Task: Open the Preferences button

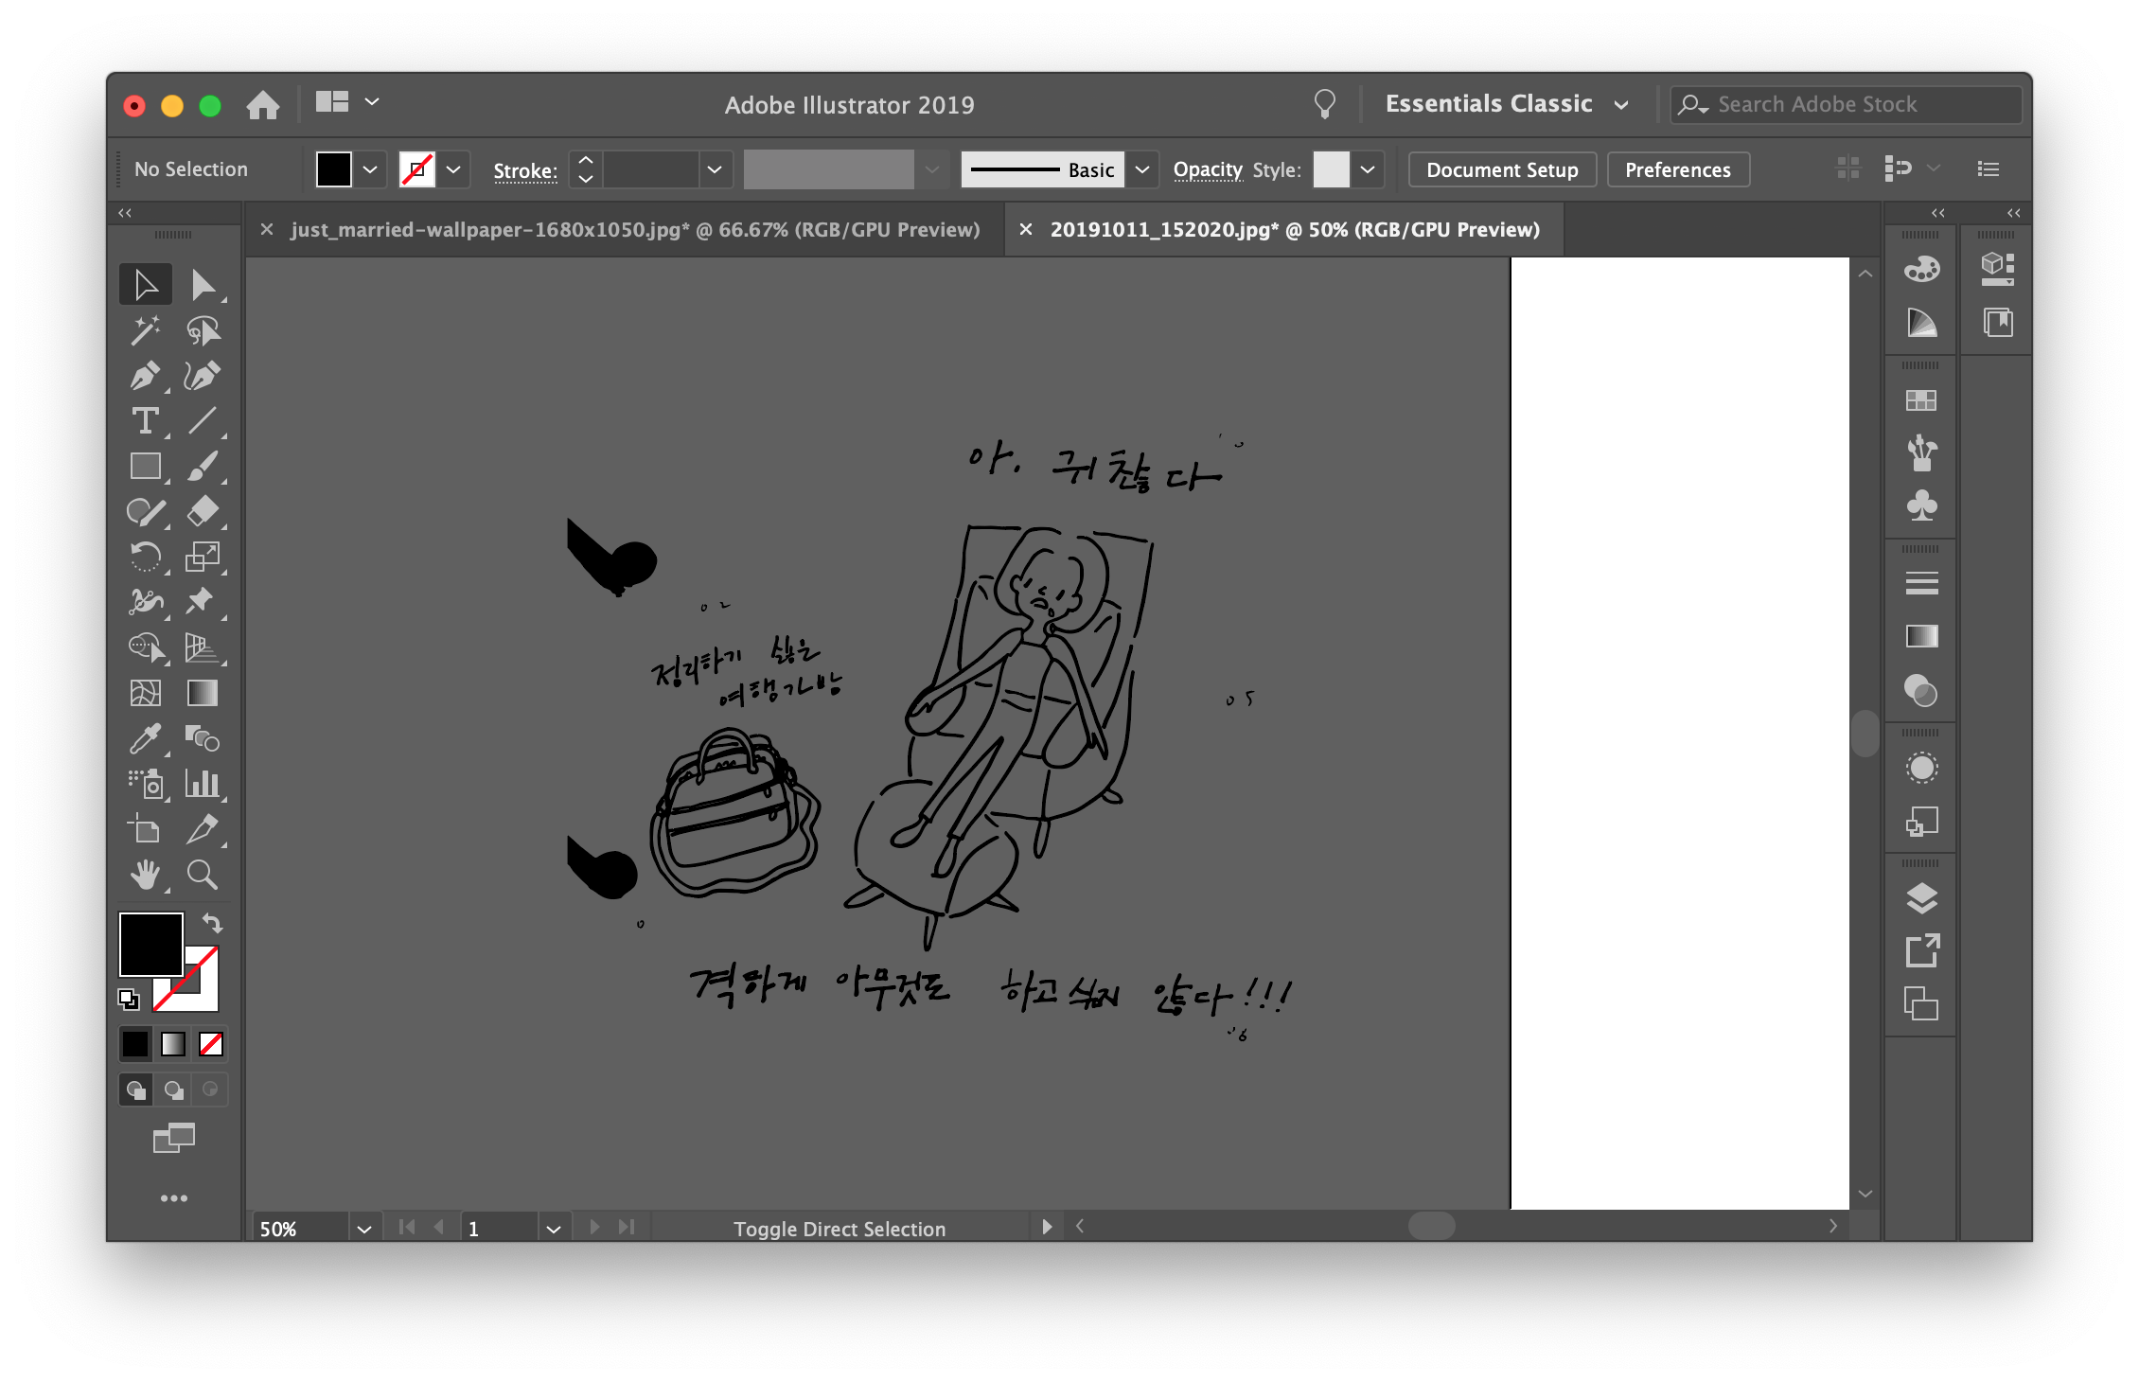Action: [1677, 170]
